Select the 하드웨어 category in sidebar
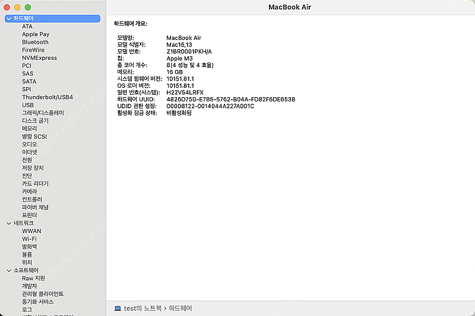The width and height of the screenshot is (475, 316). (52, 18)
